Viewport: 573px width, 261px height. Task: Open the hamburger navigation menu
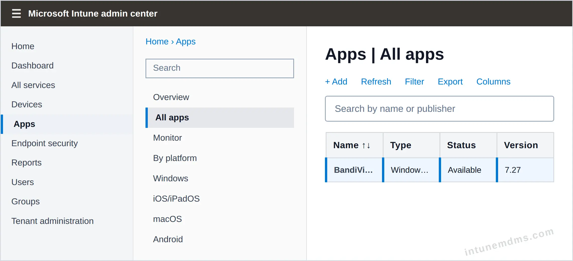(x=16, y=13)
